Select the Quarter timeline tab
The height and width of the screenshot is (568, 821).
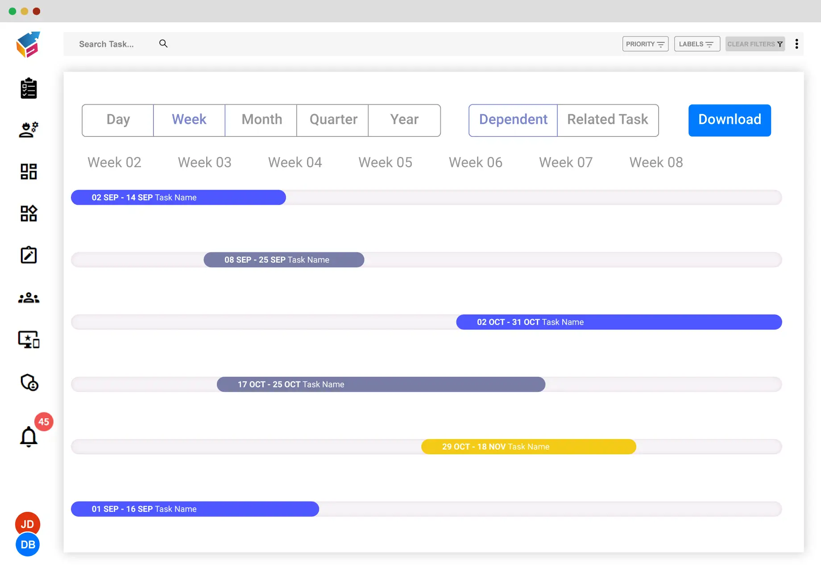333,120
